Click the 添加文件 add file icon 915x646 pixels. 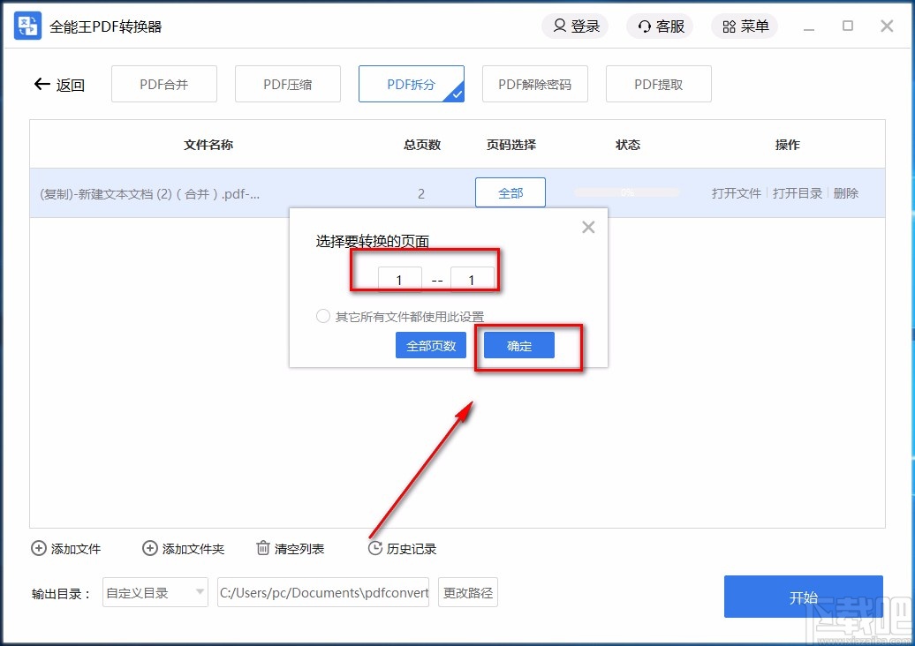click(38, 548)
